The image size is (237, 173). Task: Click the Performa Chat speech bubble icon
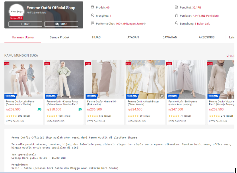[92, 23]
